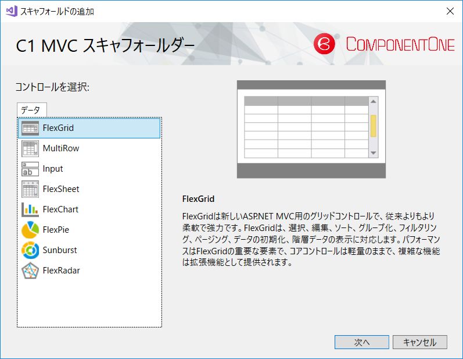Click the C1 MVC スキャフォールダー heading

(x=105, y=45)
